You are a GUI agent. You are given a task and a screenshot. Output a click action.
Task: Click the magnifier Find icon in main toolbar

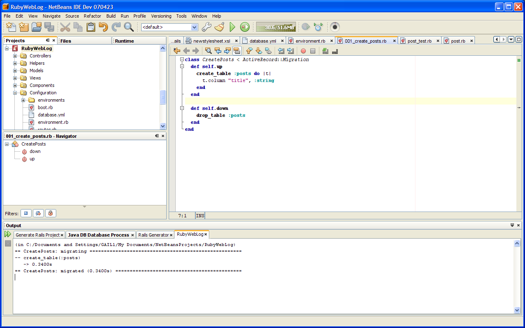[129, 27]
